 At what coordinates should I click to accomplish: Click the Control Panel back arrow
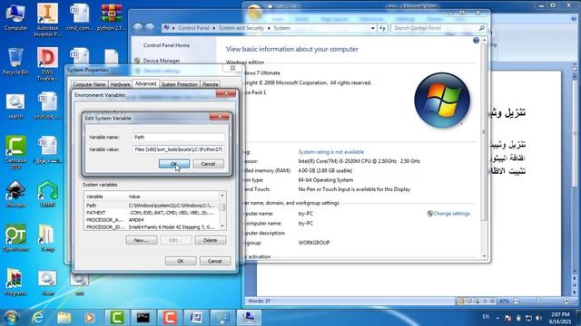(x=138, y=28)
